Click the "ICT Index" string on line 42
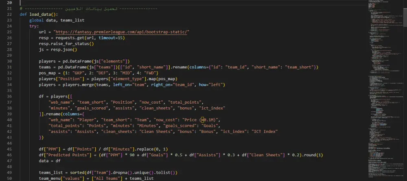407x181 pixels. [265, 132]
